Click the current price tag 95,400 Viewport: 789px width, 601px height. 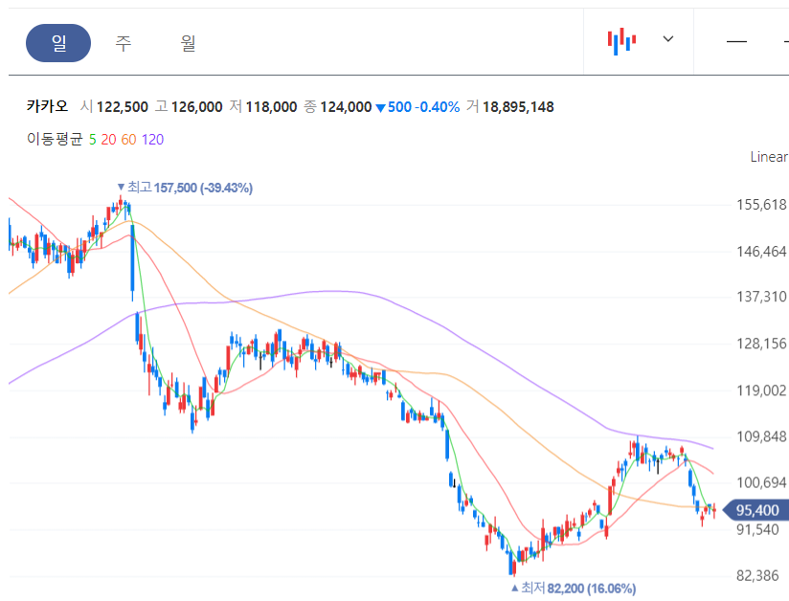click(x=756, y=510)
